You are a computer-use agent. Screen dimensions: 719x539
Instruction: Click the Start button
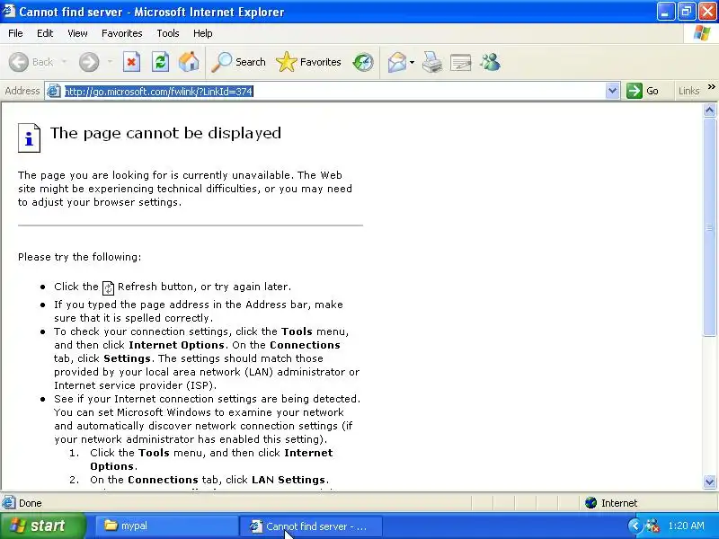pos(43,526)
